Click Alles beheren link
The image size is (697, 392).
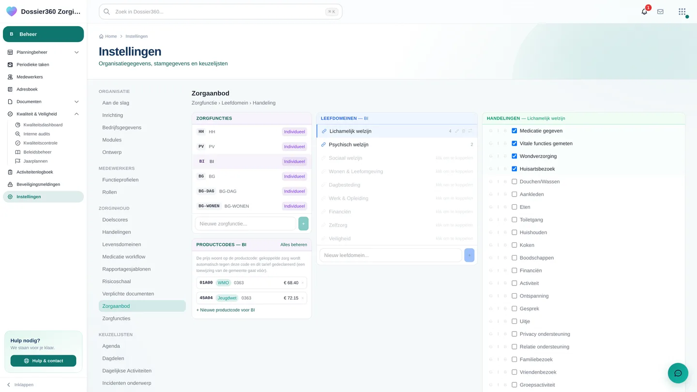pyautogui.click(x=294, y=245)
